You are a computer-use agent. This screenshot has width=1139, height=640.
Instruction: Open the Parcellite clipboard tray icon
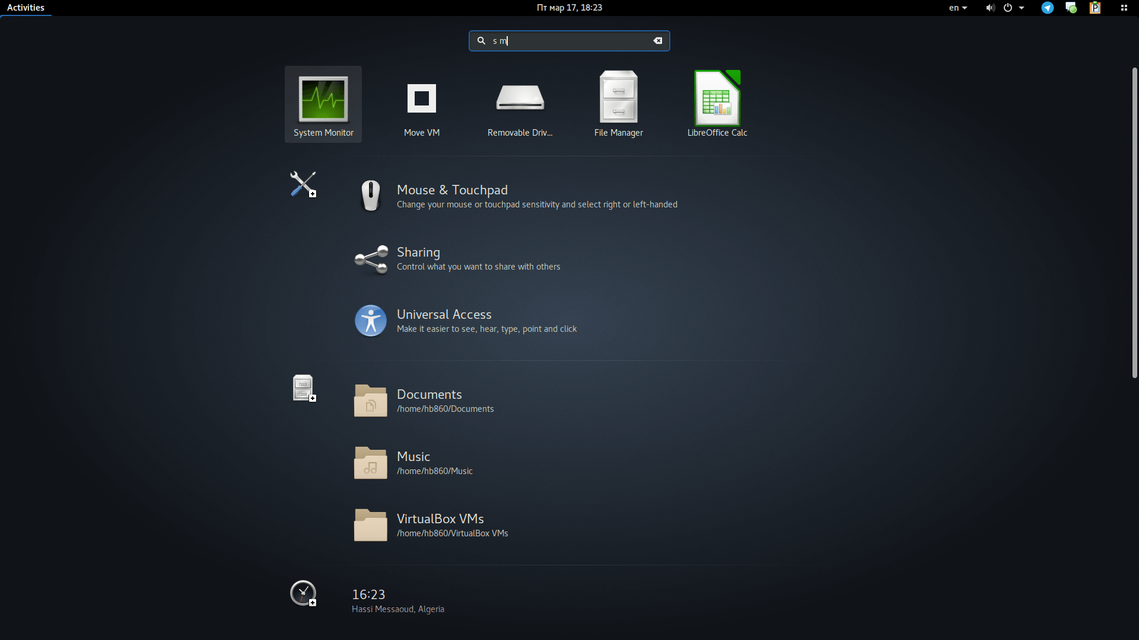pos(1095,8)
